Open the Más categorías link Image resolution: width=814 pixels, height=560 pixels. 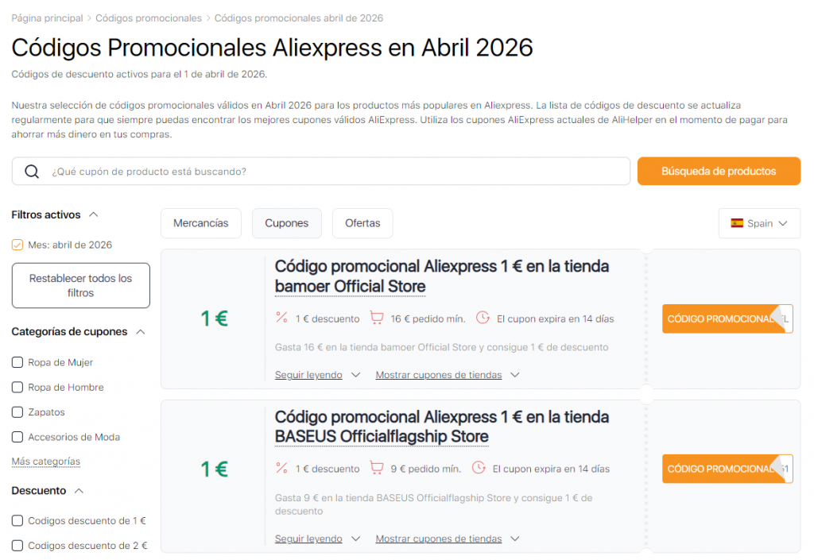tap(45, 462)
